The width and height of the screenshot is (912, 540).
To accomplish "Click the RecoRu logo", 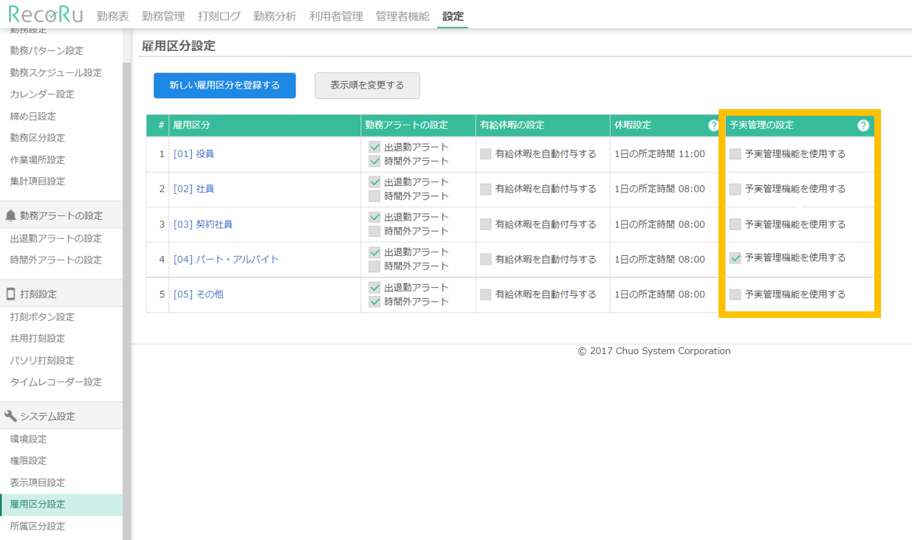I will click(45, 15).
